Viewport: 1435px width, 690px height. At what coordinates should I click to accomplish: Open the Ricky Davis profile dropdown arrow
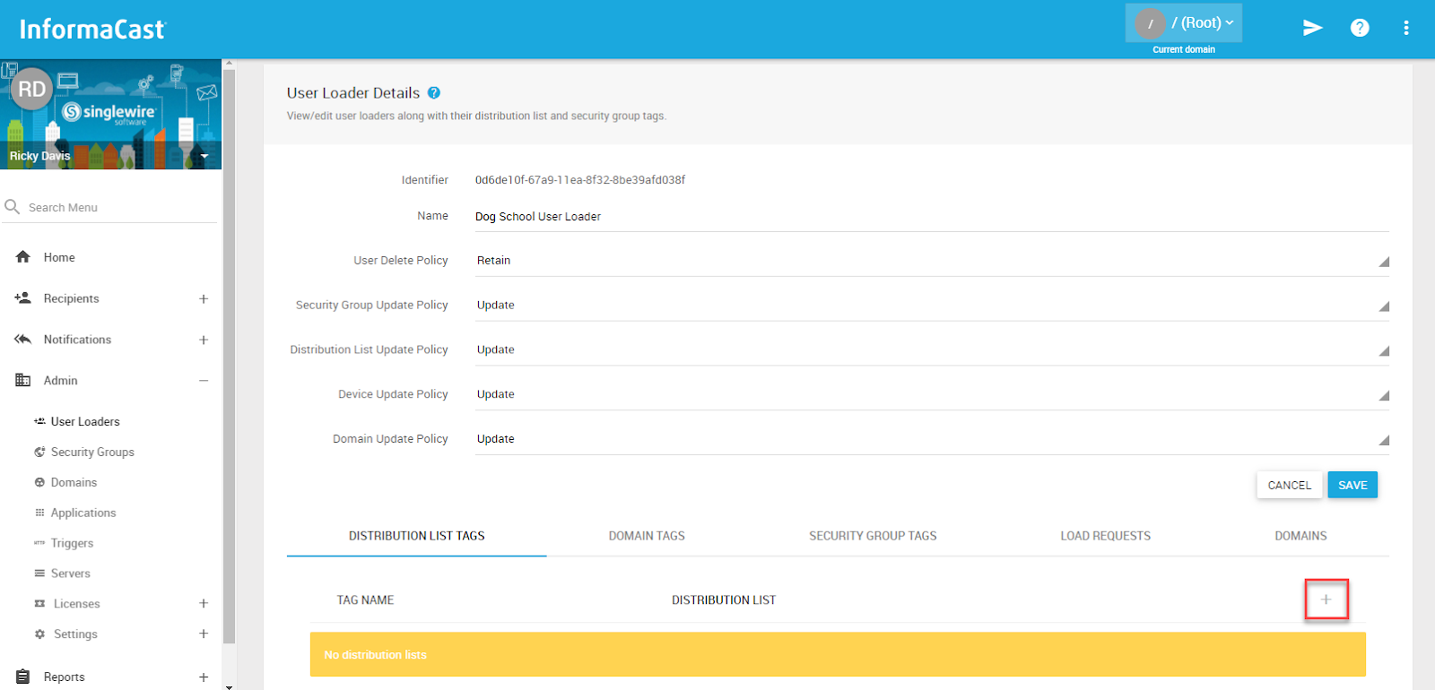tap(204, 157)
